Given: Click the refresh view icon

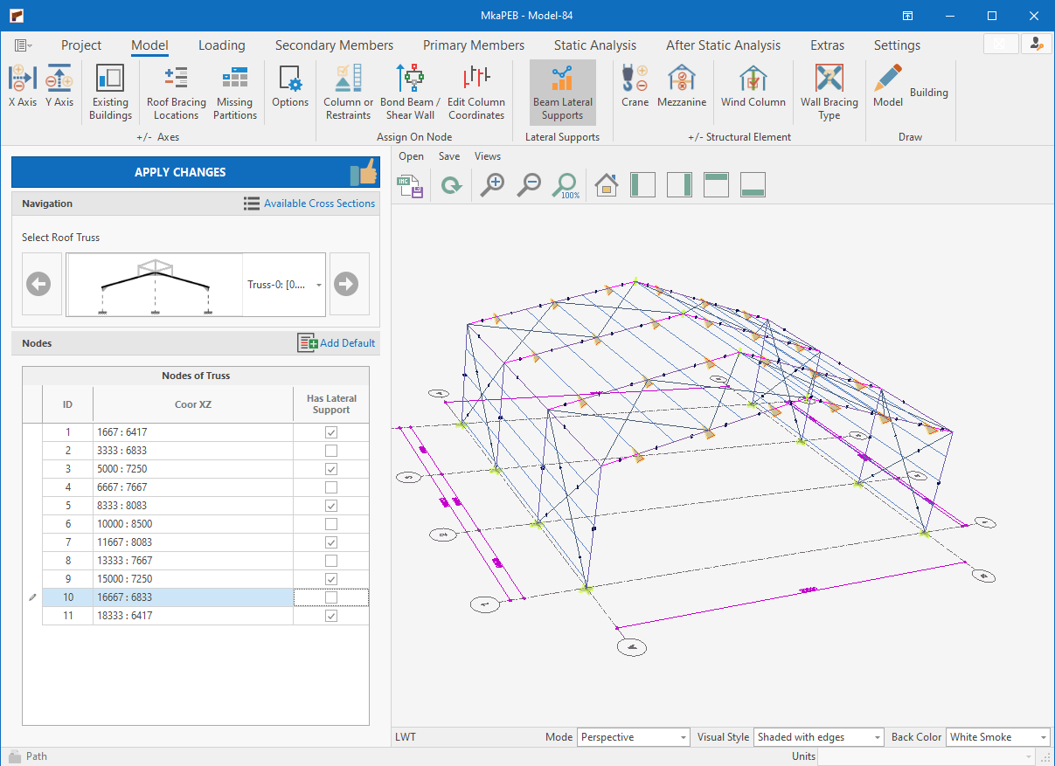Looking at the screenshot, I should 451,185.
